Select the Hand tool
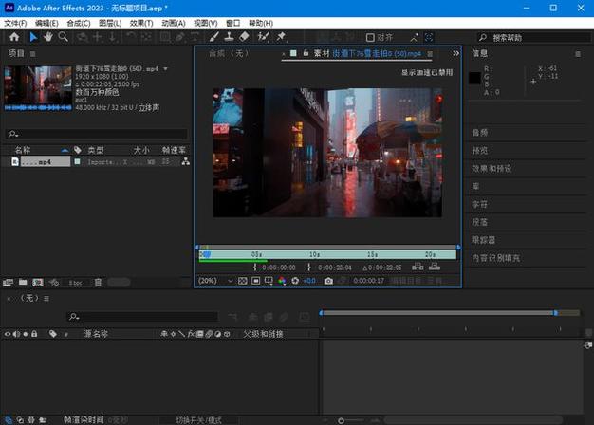594x425 pixels. (47, 37)
